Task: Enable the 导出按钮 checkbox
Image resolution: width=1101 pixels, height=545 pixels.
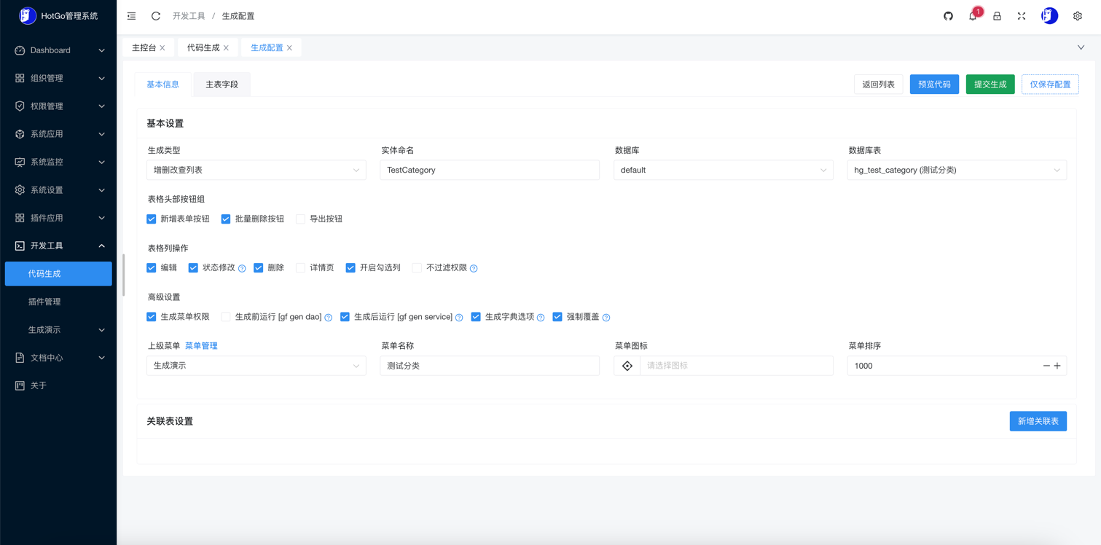Action: click(300, 219)
